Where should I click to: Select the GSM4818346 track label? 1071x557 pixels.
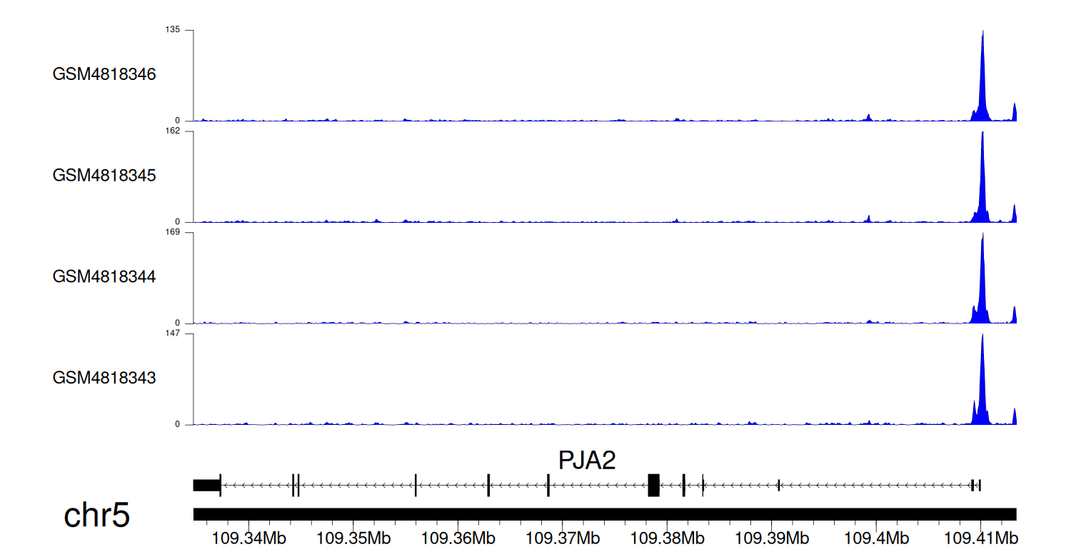click(x=104, y=74)
